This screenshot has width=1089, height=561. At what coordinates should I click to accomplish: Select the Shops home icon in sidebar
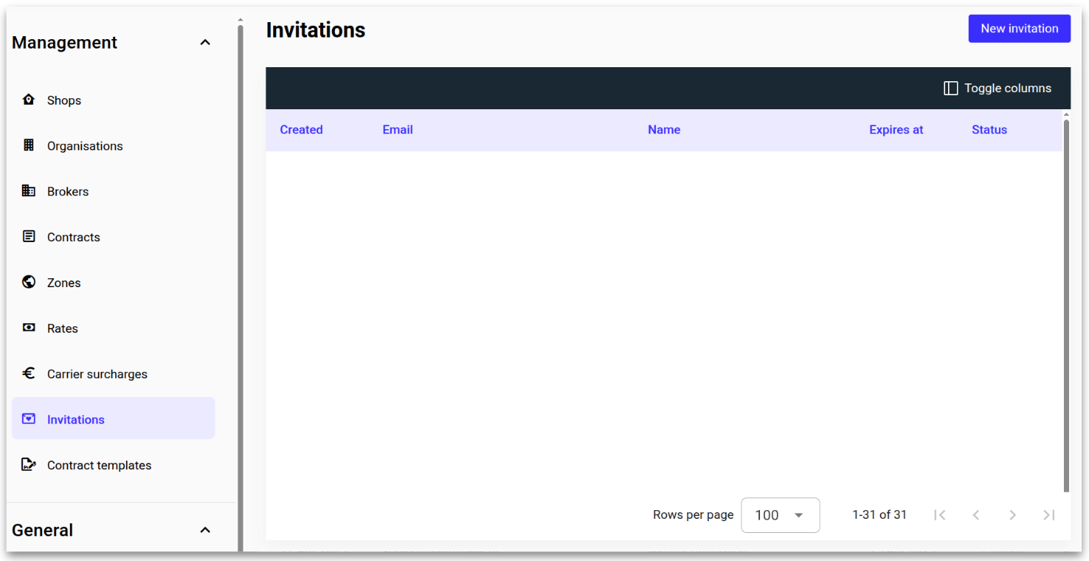[x=28, y=100]
